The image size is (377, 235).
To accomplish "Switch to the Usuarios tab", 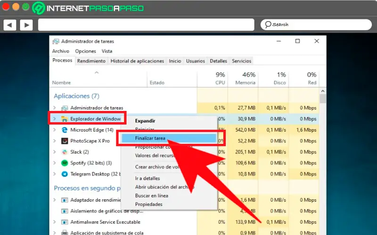I will pyautogui.click(x=195, y=61).
